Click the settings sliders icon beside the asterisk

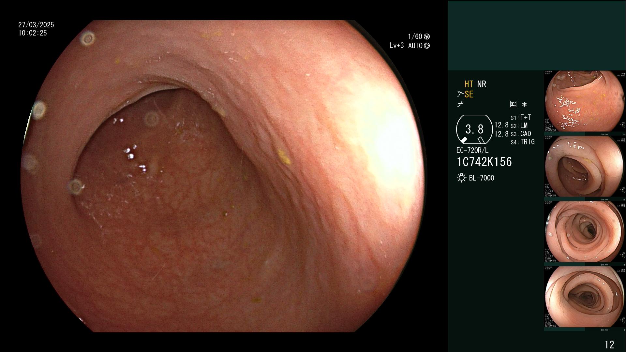[514, 104]
